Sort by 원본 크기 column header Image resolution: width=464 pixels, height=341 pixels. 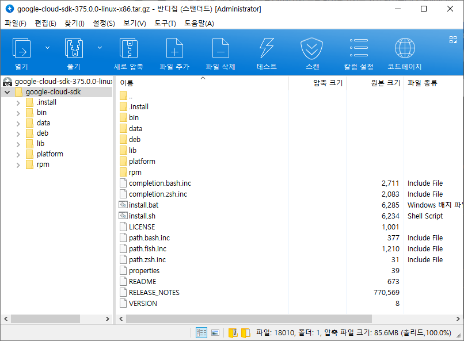point(375,83)
